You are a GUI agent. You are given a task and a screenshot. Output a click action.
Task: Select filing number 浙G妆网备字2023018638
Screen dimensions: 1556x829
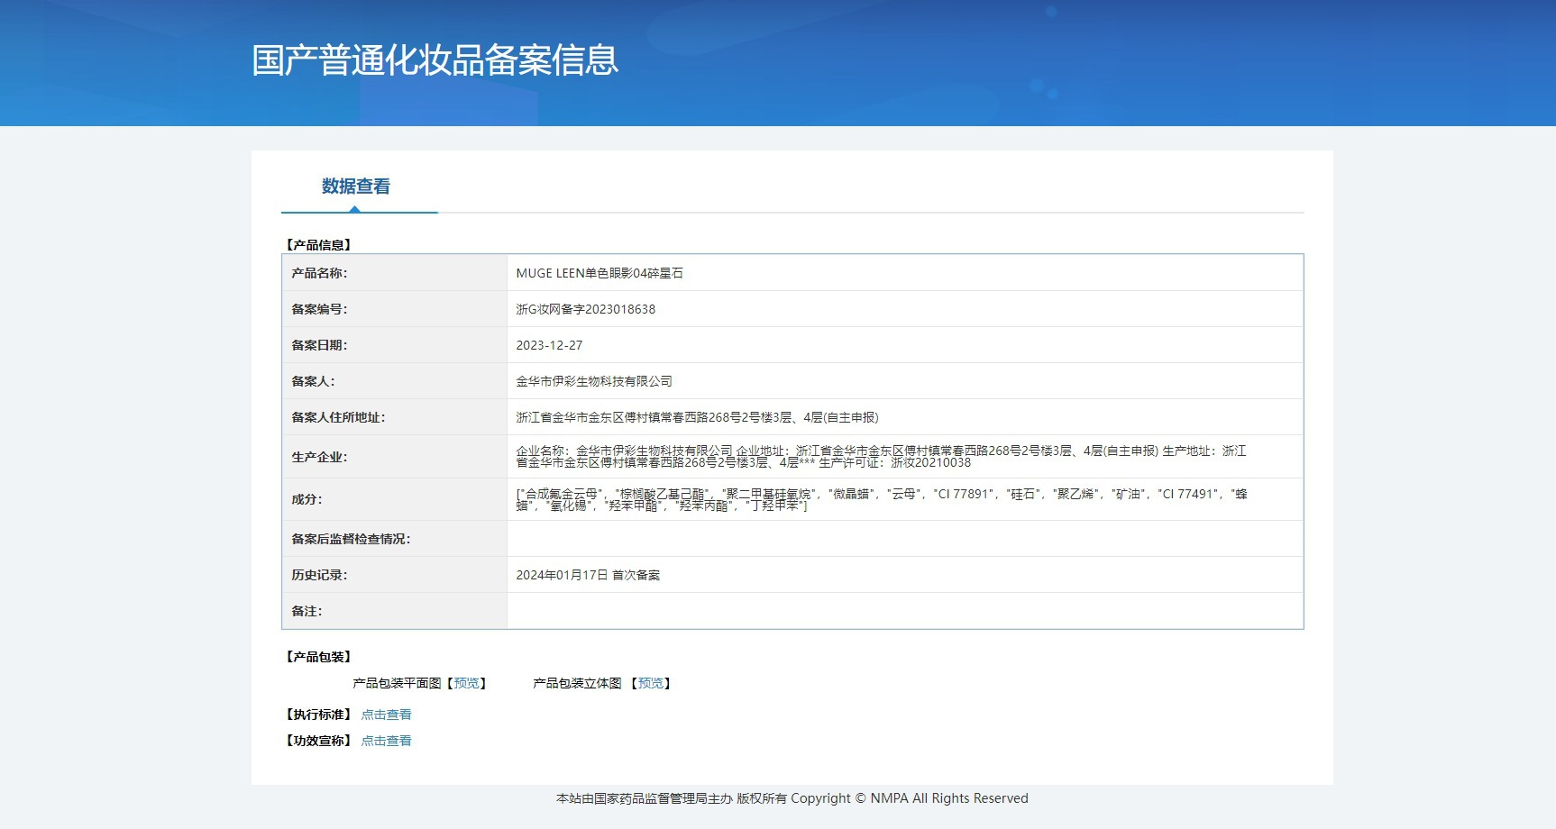tap(586, 309)
